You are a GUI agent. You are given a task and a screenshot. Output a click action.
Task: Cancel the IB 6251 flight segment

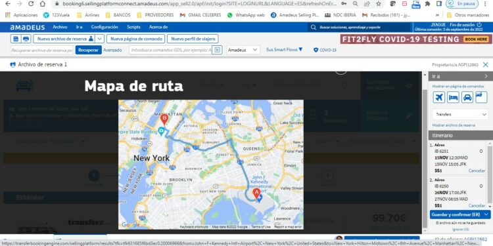477,171
